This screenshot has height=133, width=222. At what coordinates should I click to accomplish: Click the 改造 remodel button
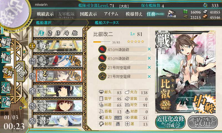pos(203,122)
